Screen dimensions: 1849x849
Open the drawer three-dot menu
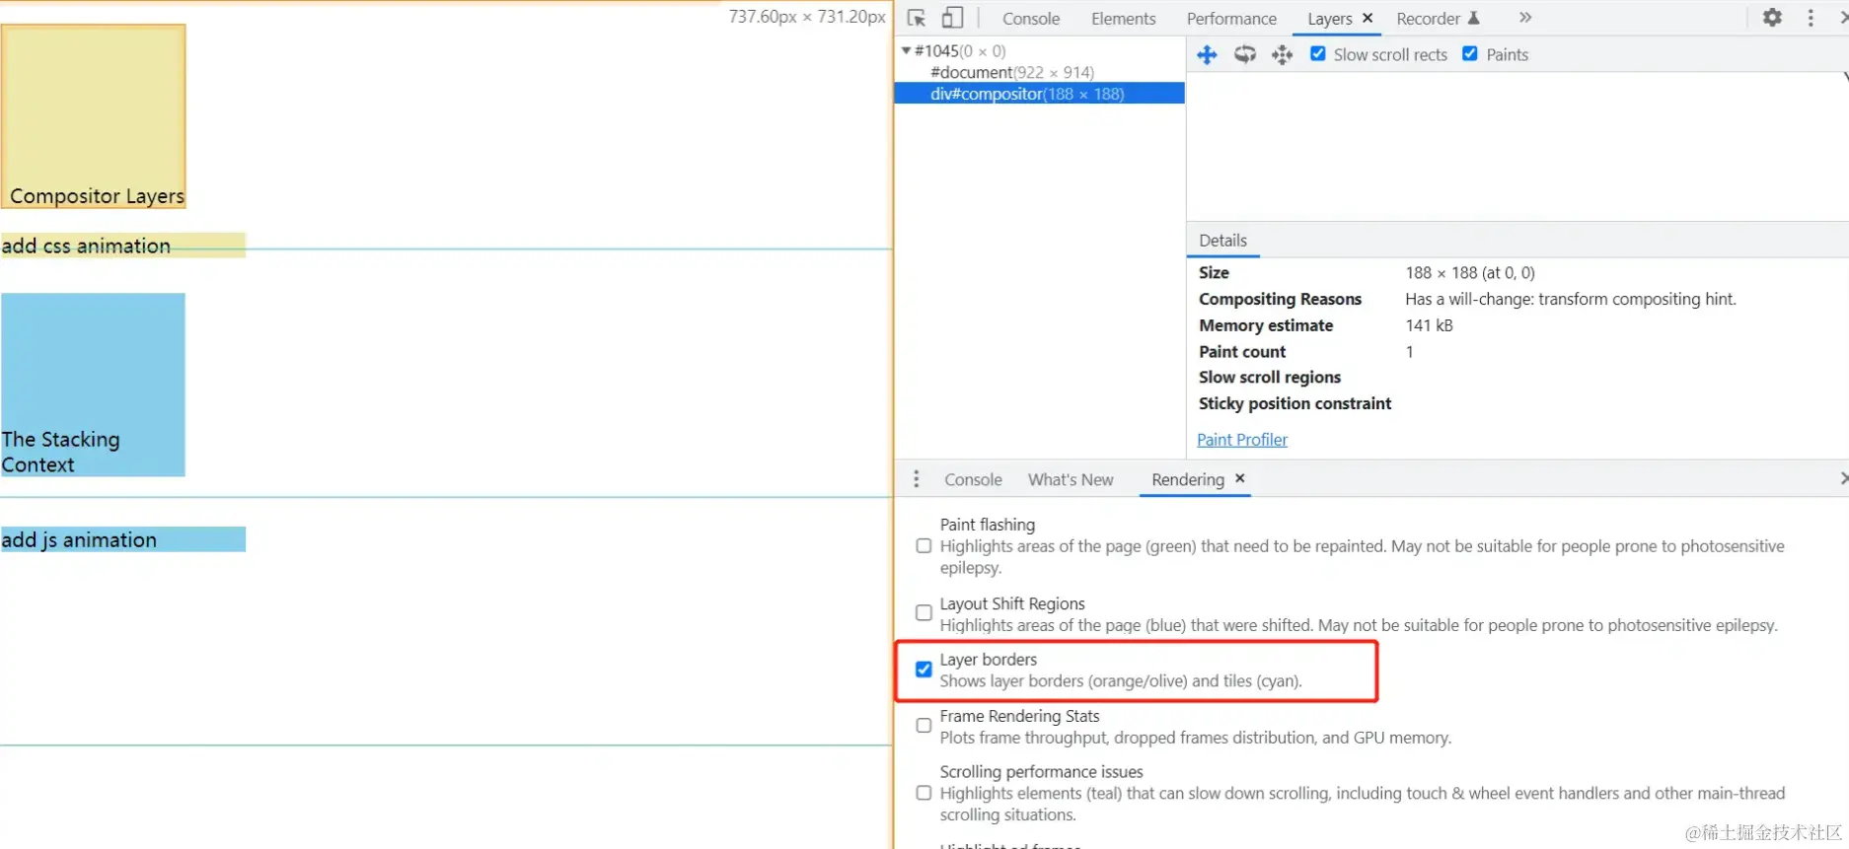[x=917, y=479]
